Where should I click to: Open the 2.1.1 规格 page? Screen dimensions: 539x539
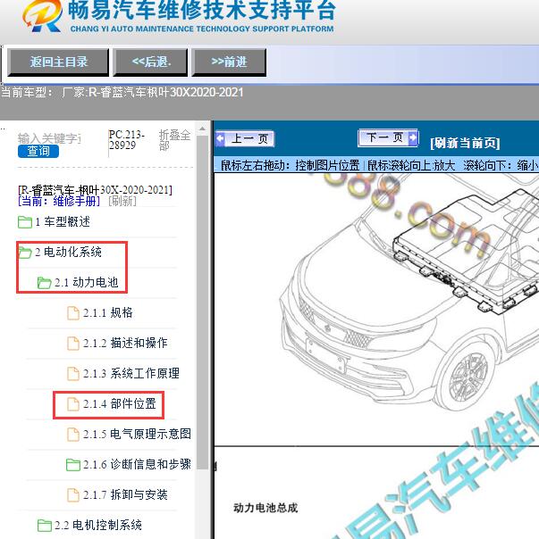pyautogui.click(x=108, y=312)
